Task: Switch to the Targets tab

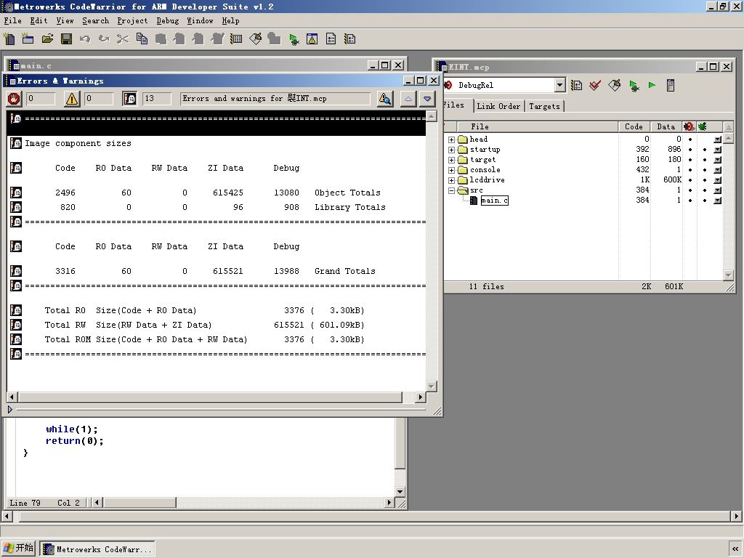Action: click(544, 106)
